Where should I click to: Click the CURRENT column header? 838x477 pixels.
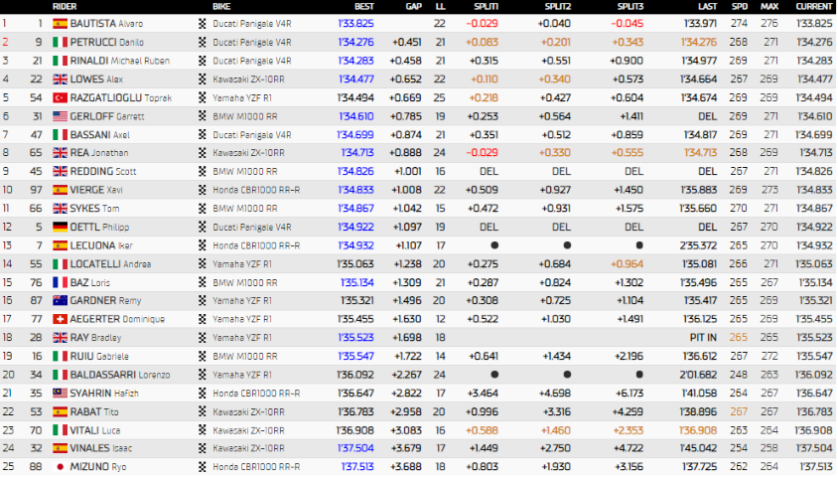click(814, 6)
